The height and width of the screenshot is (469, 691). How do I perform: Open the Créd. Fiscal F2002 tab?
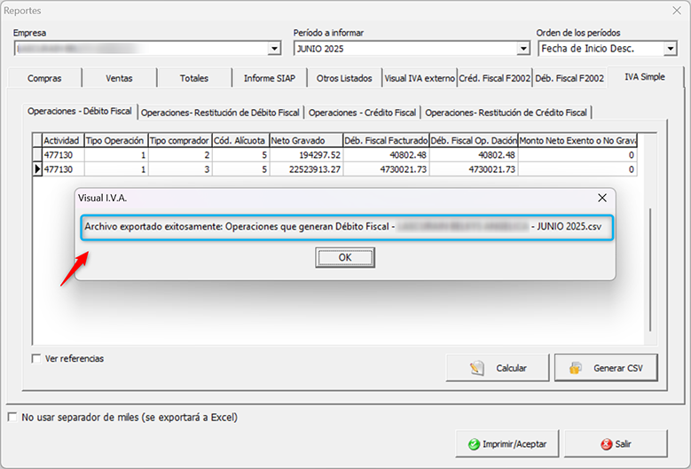click(494, 78)
